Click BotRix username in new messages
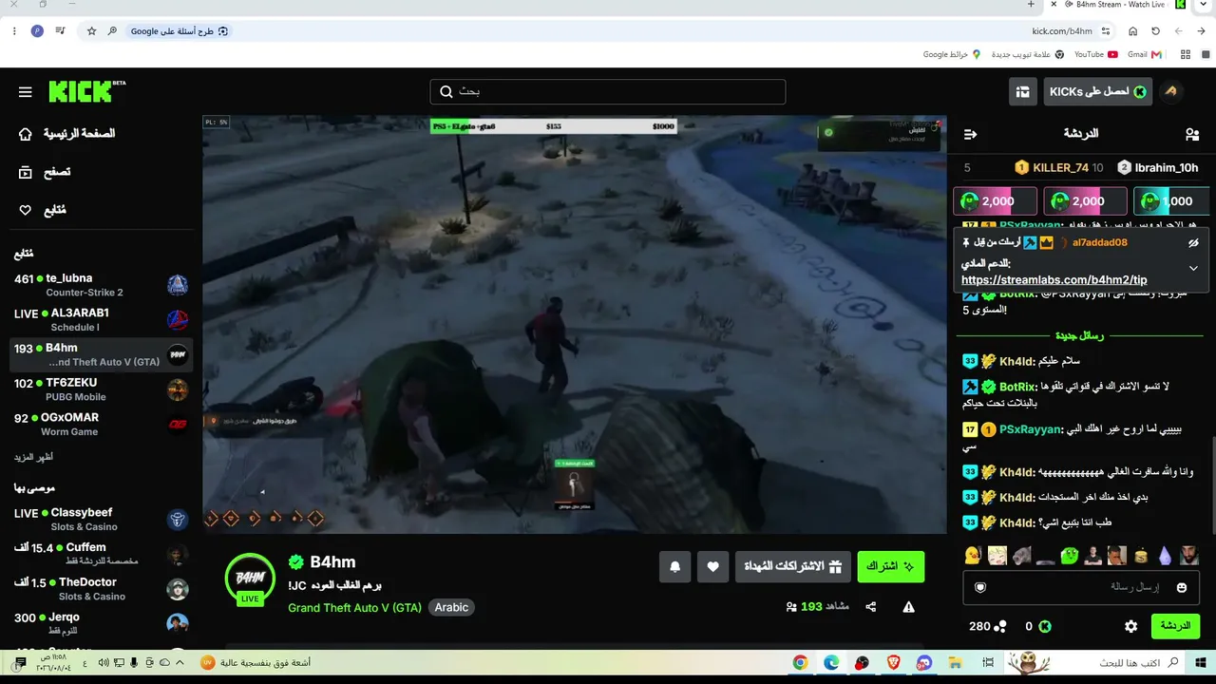 click(x=1018, y=388)
